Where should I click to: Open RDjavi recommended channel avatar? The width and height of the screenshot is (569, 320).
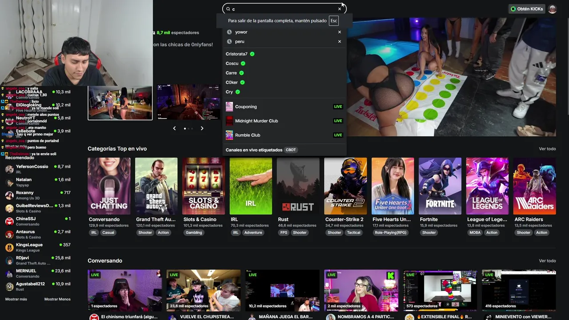pyautogui.click(x=9, y=260)
